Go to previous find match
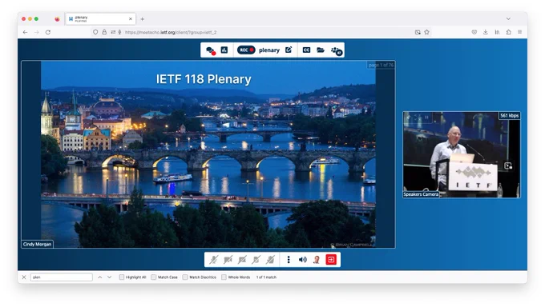Screen dimensions: 545x307 click(x=99, y=277)
